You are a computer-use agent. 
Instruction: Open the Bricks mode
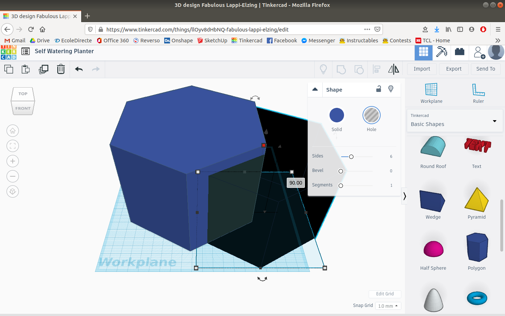point(460,52)
